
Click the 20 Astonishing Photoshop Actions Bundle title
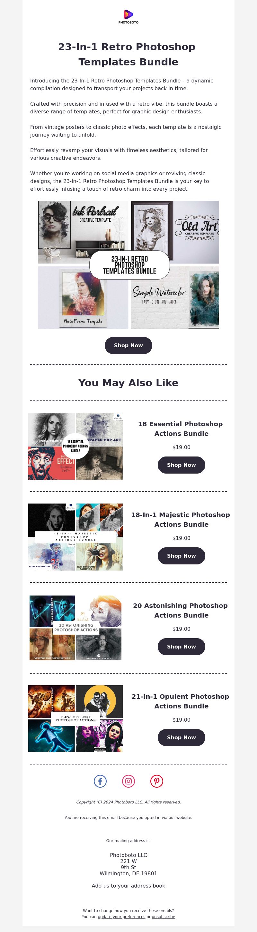click(181, 610)
